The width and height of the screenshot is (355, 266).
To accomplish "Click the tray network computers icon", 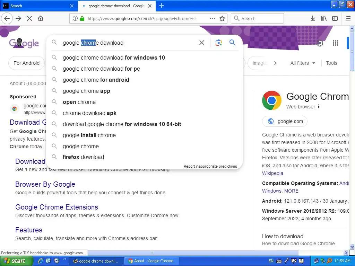I will [x=316, y=261].
